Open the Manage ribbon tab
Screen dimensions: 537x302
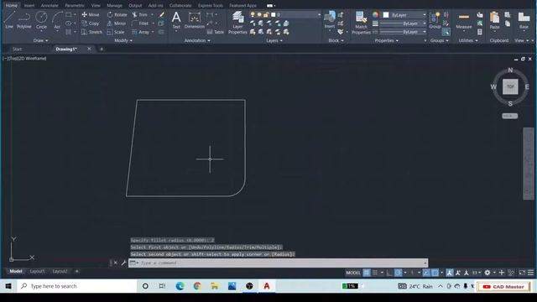point(114,6)
